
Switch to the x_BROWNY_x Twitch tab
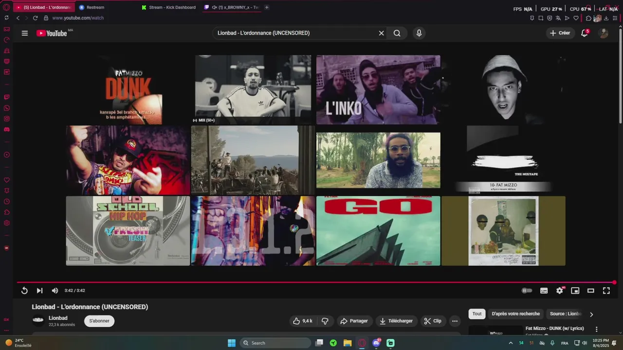pyautogui.click(x=232, y=7)
